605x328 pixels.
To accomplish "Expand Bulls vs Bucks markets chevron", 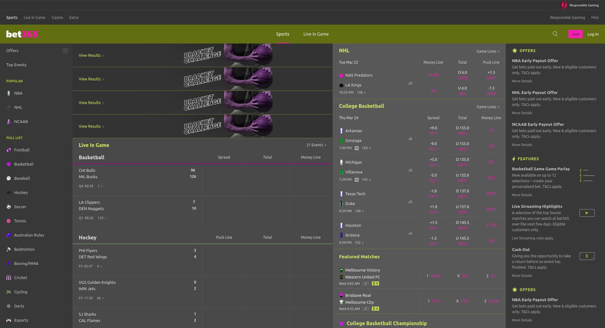I will (x=100, y=186).
